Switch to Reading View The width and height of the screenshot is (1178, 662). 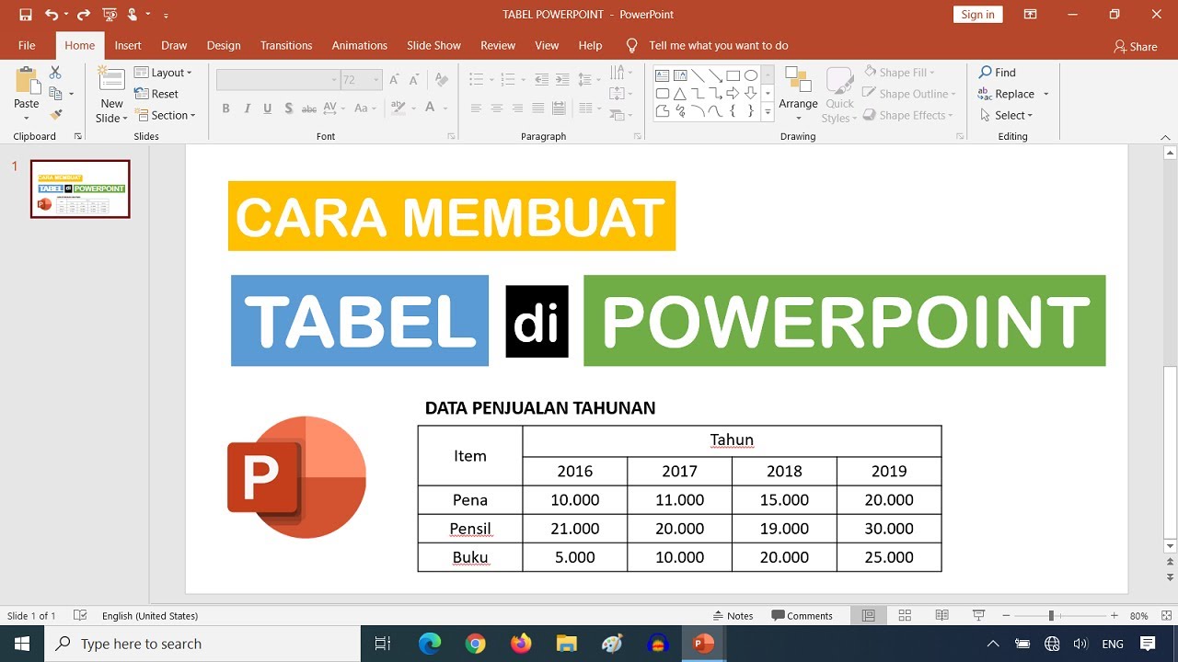coord(941,616)
